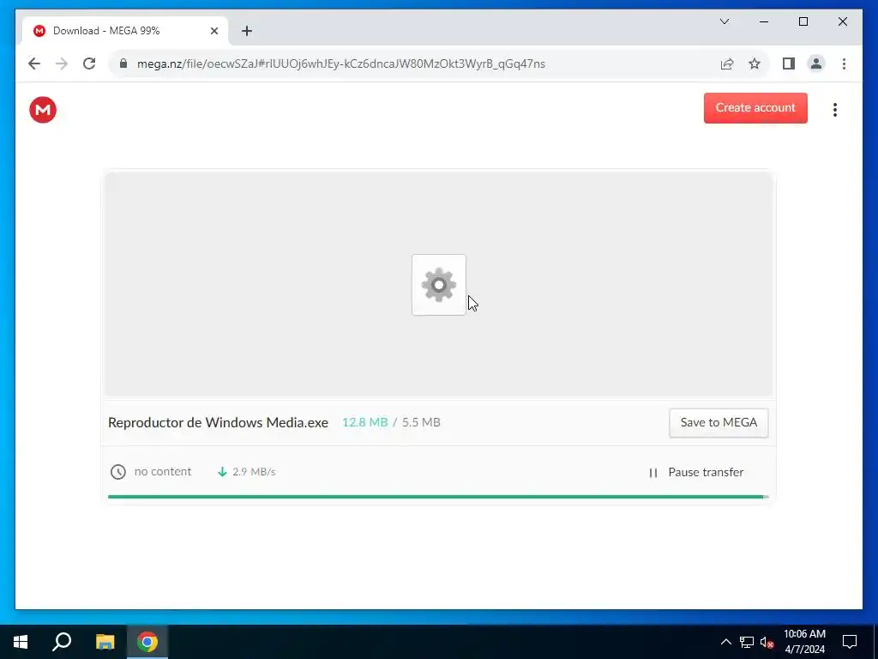The height and width of the screenshot is (659, 878).
Task: Click the 12.8 MB downloaded size text
Action: pyautogui.click(x=364, y=422)
